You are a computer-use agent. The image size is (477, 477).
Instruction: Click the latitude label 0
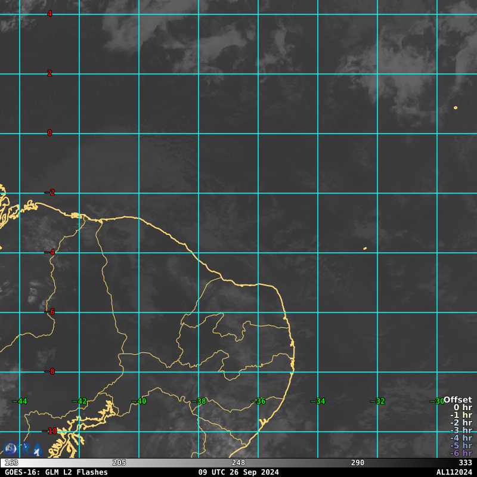click(x=49, y=133)
